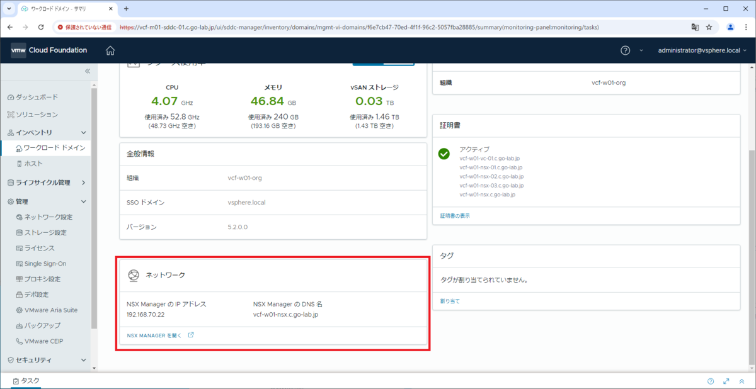The image size is (756, 389).
Task: Click the vmw Cloud Foundation logo
Action: [x=49, y=50]
